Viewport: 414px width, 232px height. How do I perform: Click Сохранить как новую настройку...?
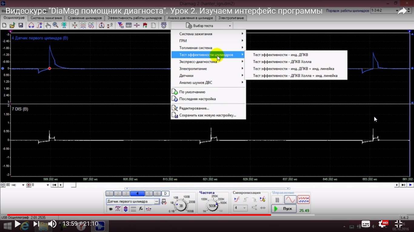208,115
